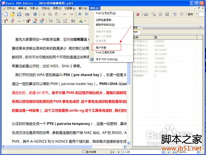Open the 视图 menu
206x155 pixels.
(57, 8)
